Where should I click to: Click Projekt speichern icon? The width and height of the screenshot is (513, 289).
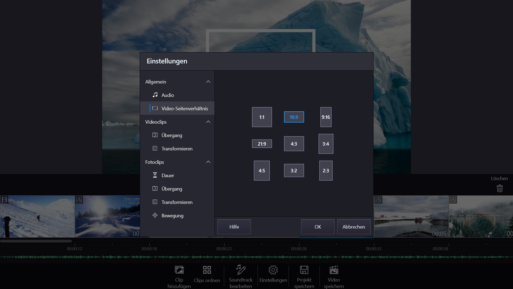(x=304, y=270)
